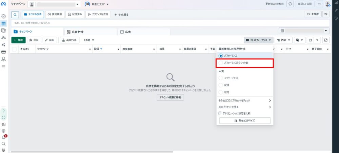Screen dimensions: 339x153
Task: Click the green 作成 button
Action: 18,40
